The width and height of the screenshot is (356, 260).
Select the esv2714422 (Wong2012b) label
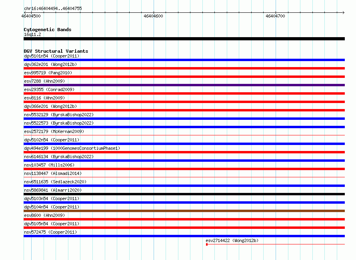tap(232, 240)
